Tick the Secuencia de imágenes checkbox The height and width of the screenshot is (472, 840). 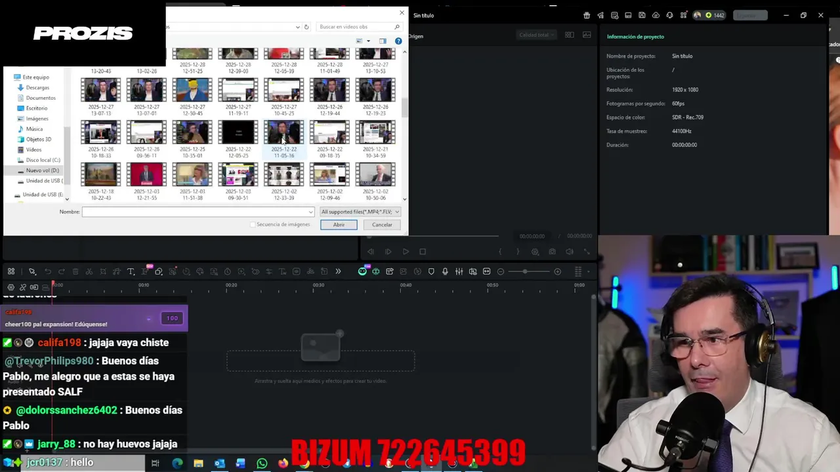click(x=253, y=225)
